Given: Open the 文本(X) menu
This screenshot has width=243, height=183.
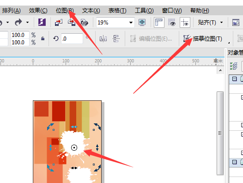Looking at the screenshot, I should (x=91, y=11).
